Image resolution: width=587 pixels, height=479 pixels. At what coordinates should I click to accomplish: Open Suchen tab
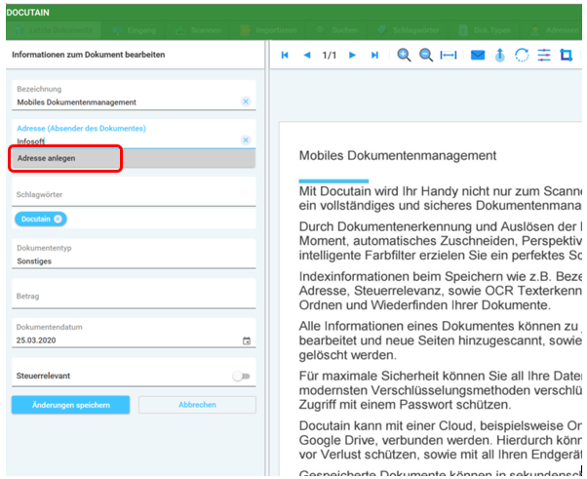click(x=337, y=30)
